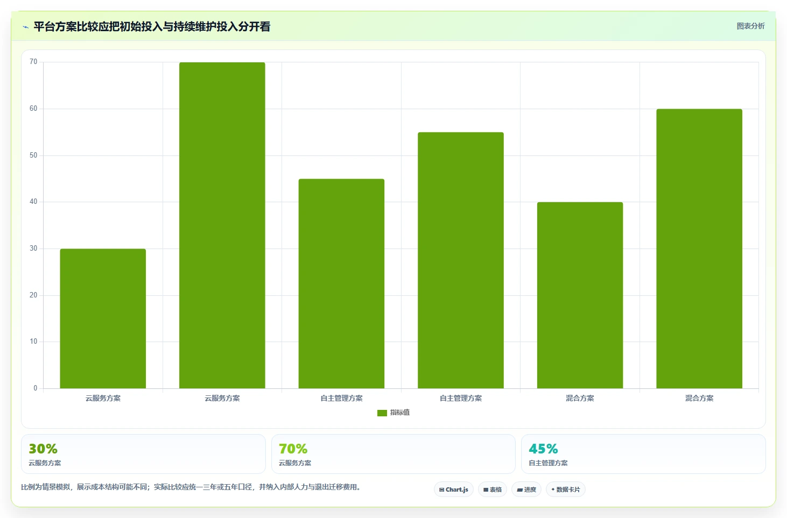Image resolution: width=787 pixels, height=518 pixels.
Task: Click the 混合方案 axis label under the 60 bar
Action: tap(699, 398)
